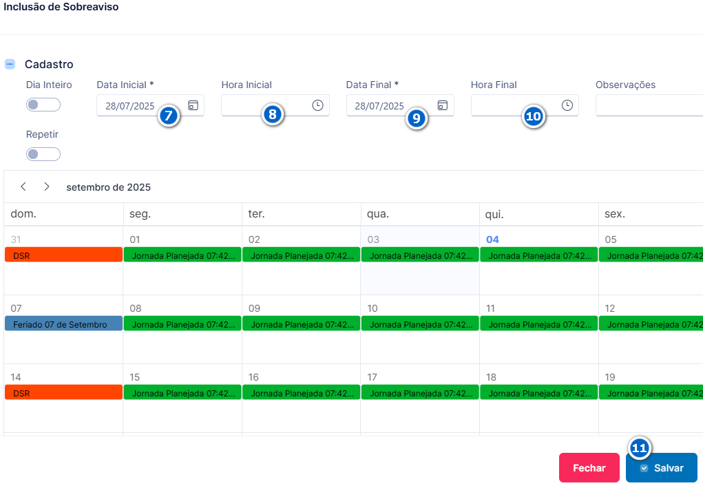703x490 pixels.
Task: Select day 04 highlighted in the calendar
Action: 492,239
